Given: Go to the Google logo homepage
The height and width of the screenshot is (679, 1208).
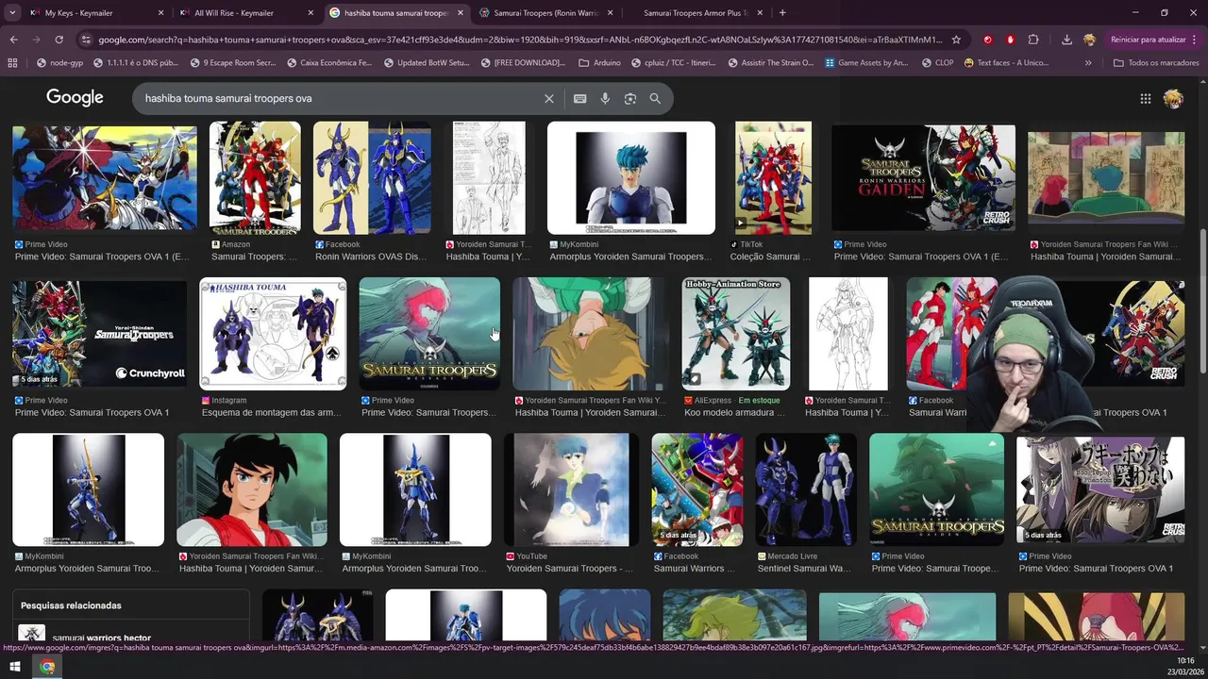Looking at the screenshot, I should 75,98.
